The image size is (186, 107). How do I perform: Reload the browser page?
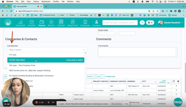pos(11,11)
